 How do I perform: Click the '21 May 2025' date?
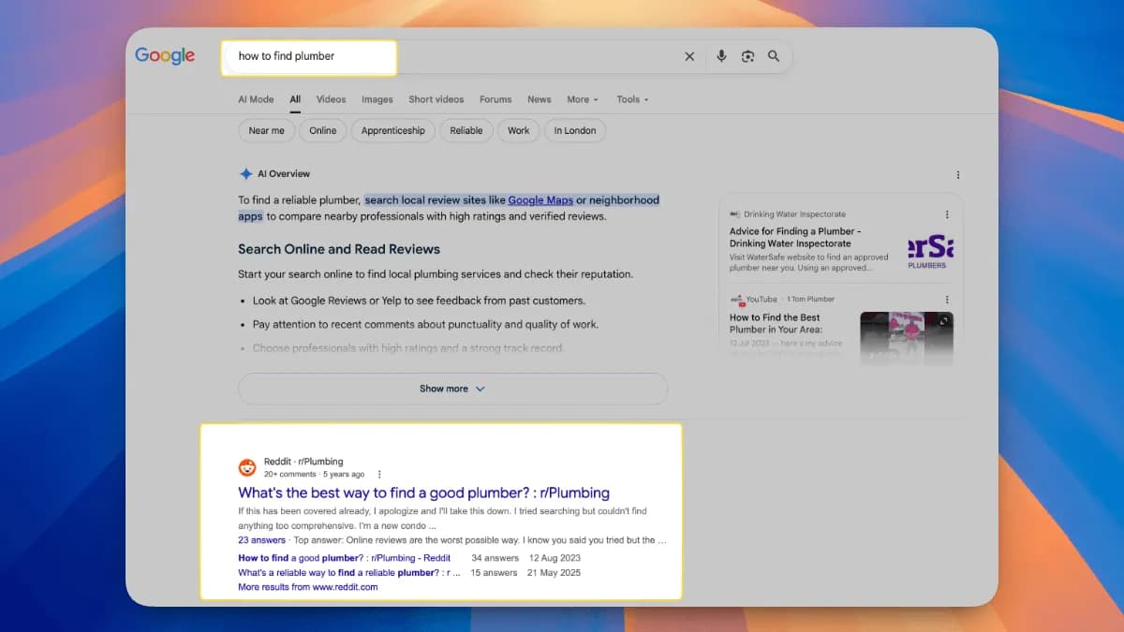[x=554, y=572]
